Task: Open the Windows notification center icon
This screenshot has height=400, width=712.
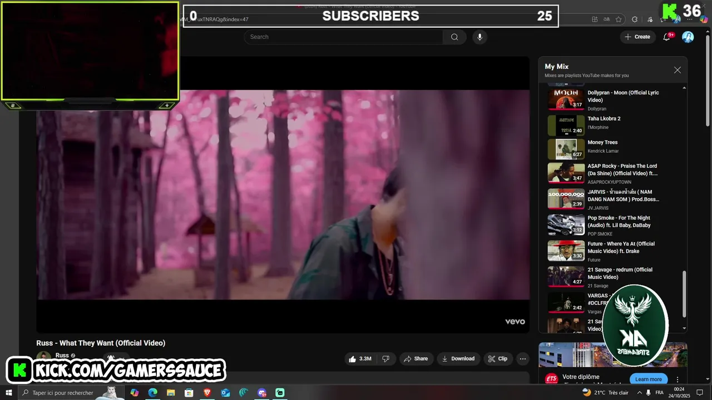Action: (700, 393)
